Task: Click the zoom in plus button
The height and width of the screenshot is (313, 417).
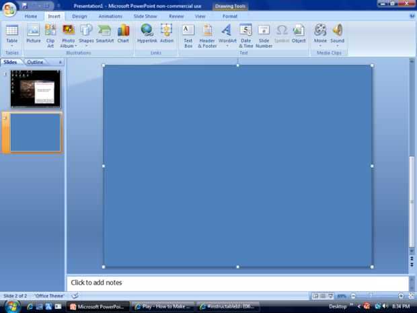Action: [x=401, y=295]
